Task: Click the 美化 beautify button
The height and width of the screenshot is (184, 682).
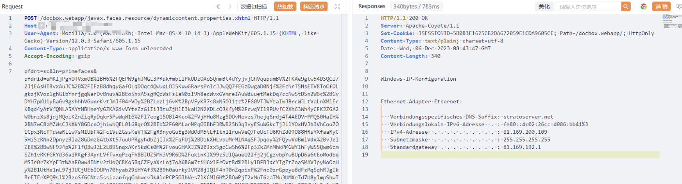Action: (544, 7)
